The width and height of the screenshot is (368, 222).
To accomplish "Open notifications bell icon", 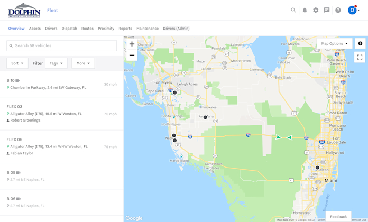I will [305, 10].
